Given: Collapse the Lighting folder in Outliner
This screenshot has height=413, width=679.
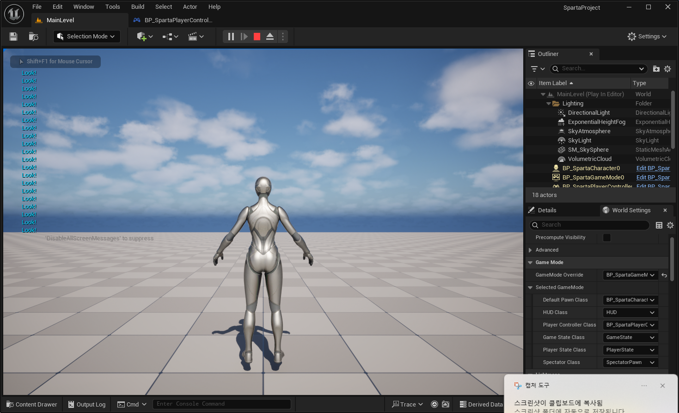Looking at the screenshot, I should click(549, 104).
